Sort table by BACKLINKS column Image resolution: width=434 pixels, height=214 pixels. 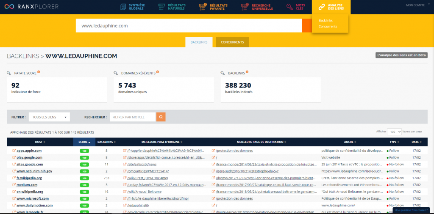coord(106,142)
